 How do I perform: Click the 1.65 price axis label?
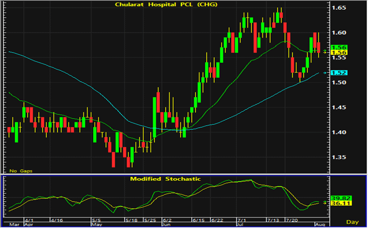pos(338,8)
